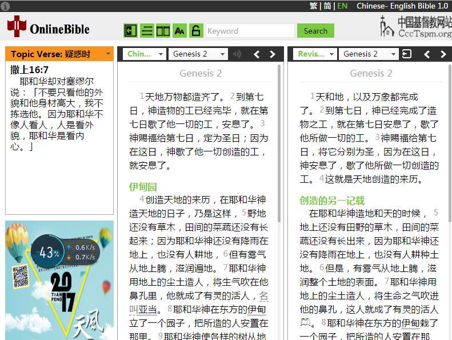The image size is (452, 340).
Task: Click the Genesis 2 title in right pane
Action: tap(371, 73)
